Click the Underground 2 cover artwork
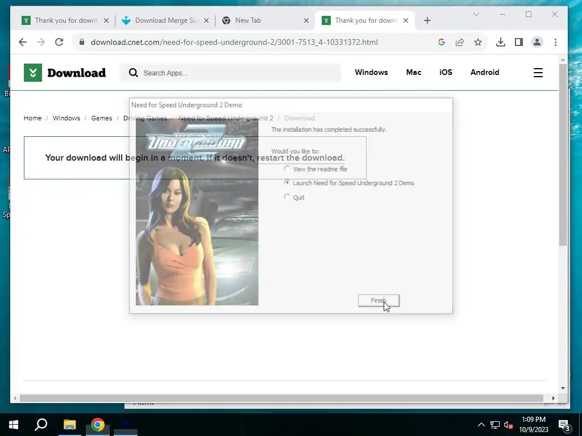Screen dimensions: 582x436 pyautogui.click(x=197, y=211)
